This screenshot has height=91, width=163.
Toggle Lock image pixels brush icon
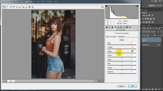[143, 35]
